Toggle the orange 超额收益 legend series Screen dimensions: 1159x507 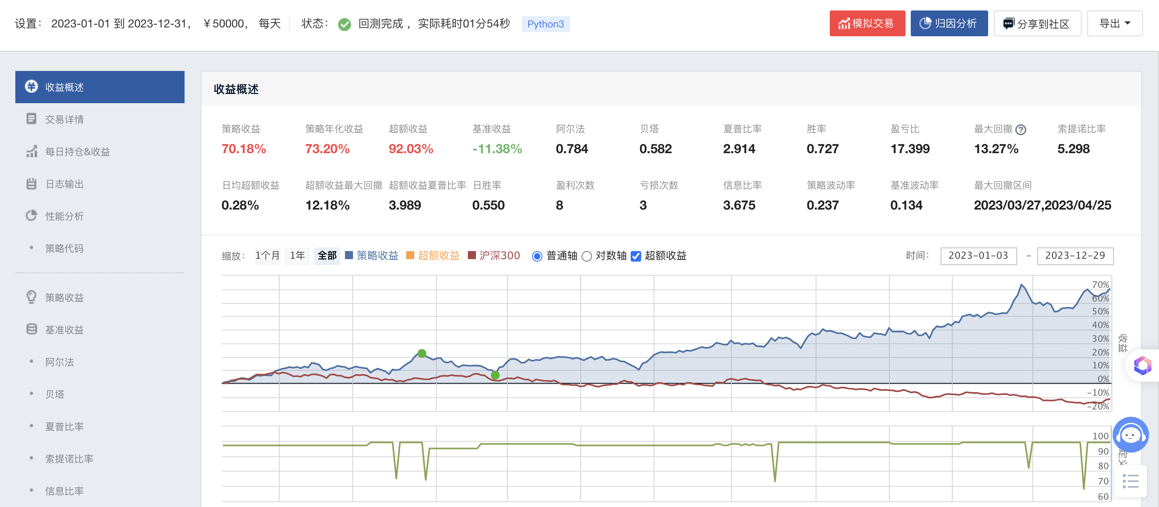coord(433,256)
